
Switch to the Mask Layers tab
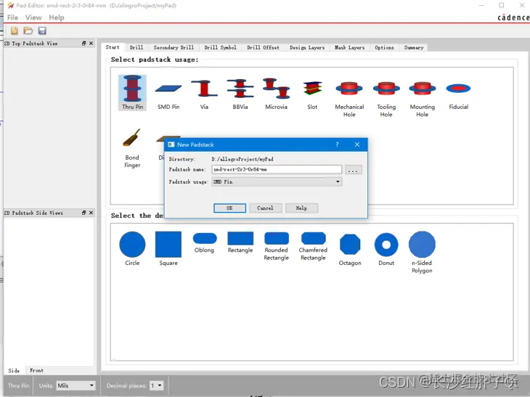[x=350, y=48]
